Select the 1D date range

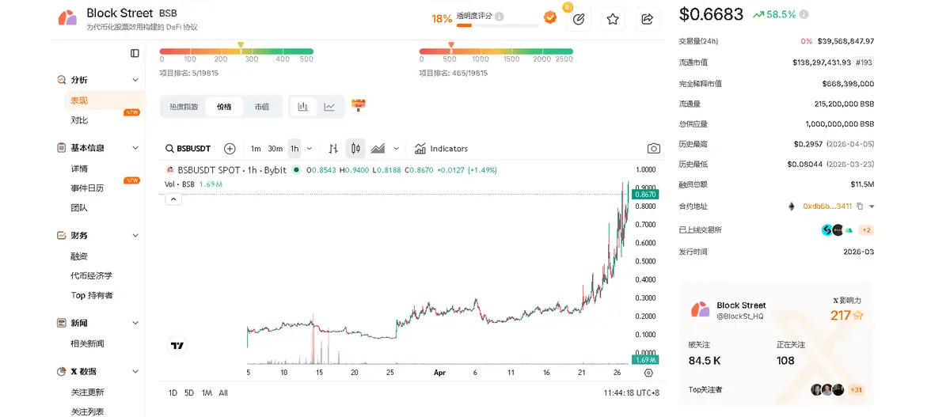click(173, 392)
